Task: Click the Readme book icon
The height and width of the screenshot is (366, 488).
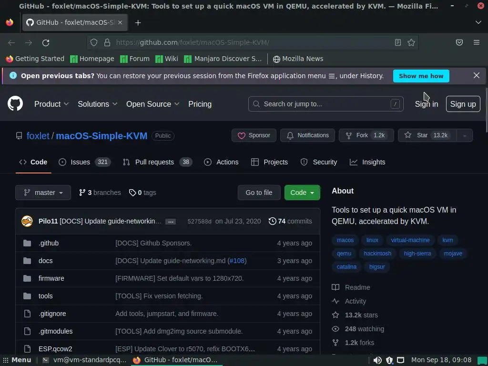Action: 335,287
